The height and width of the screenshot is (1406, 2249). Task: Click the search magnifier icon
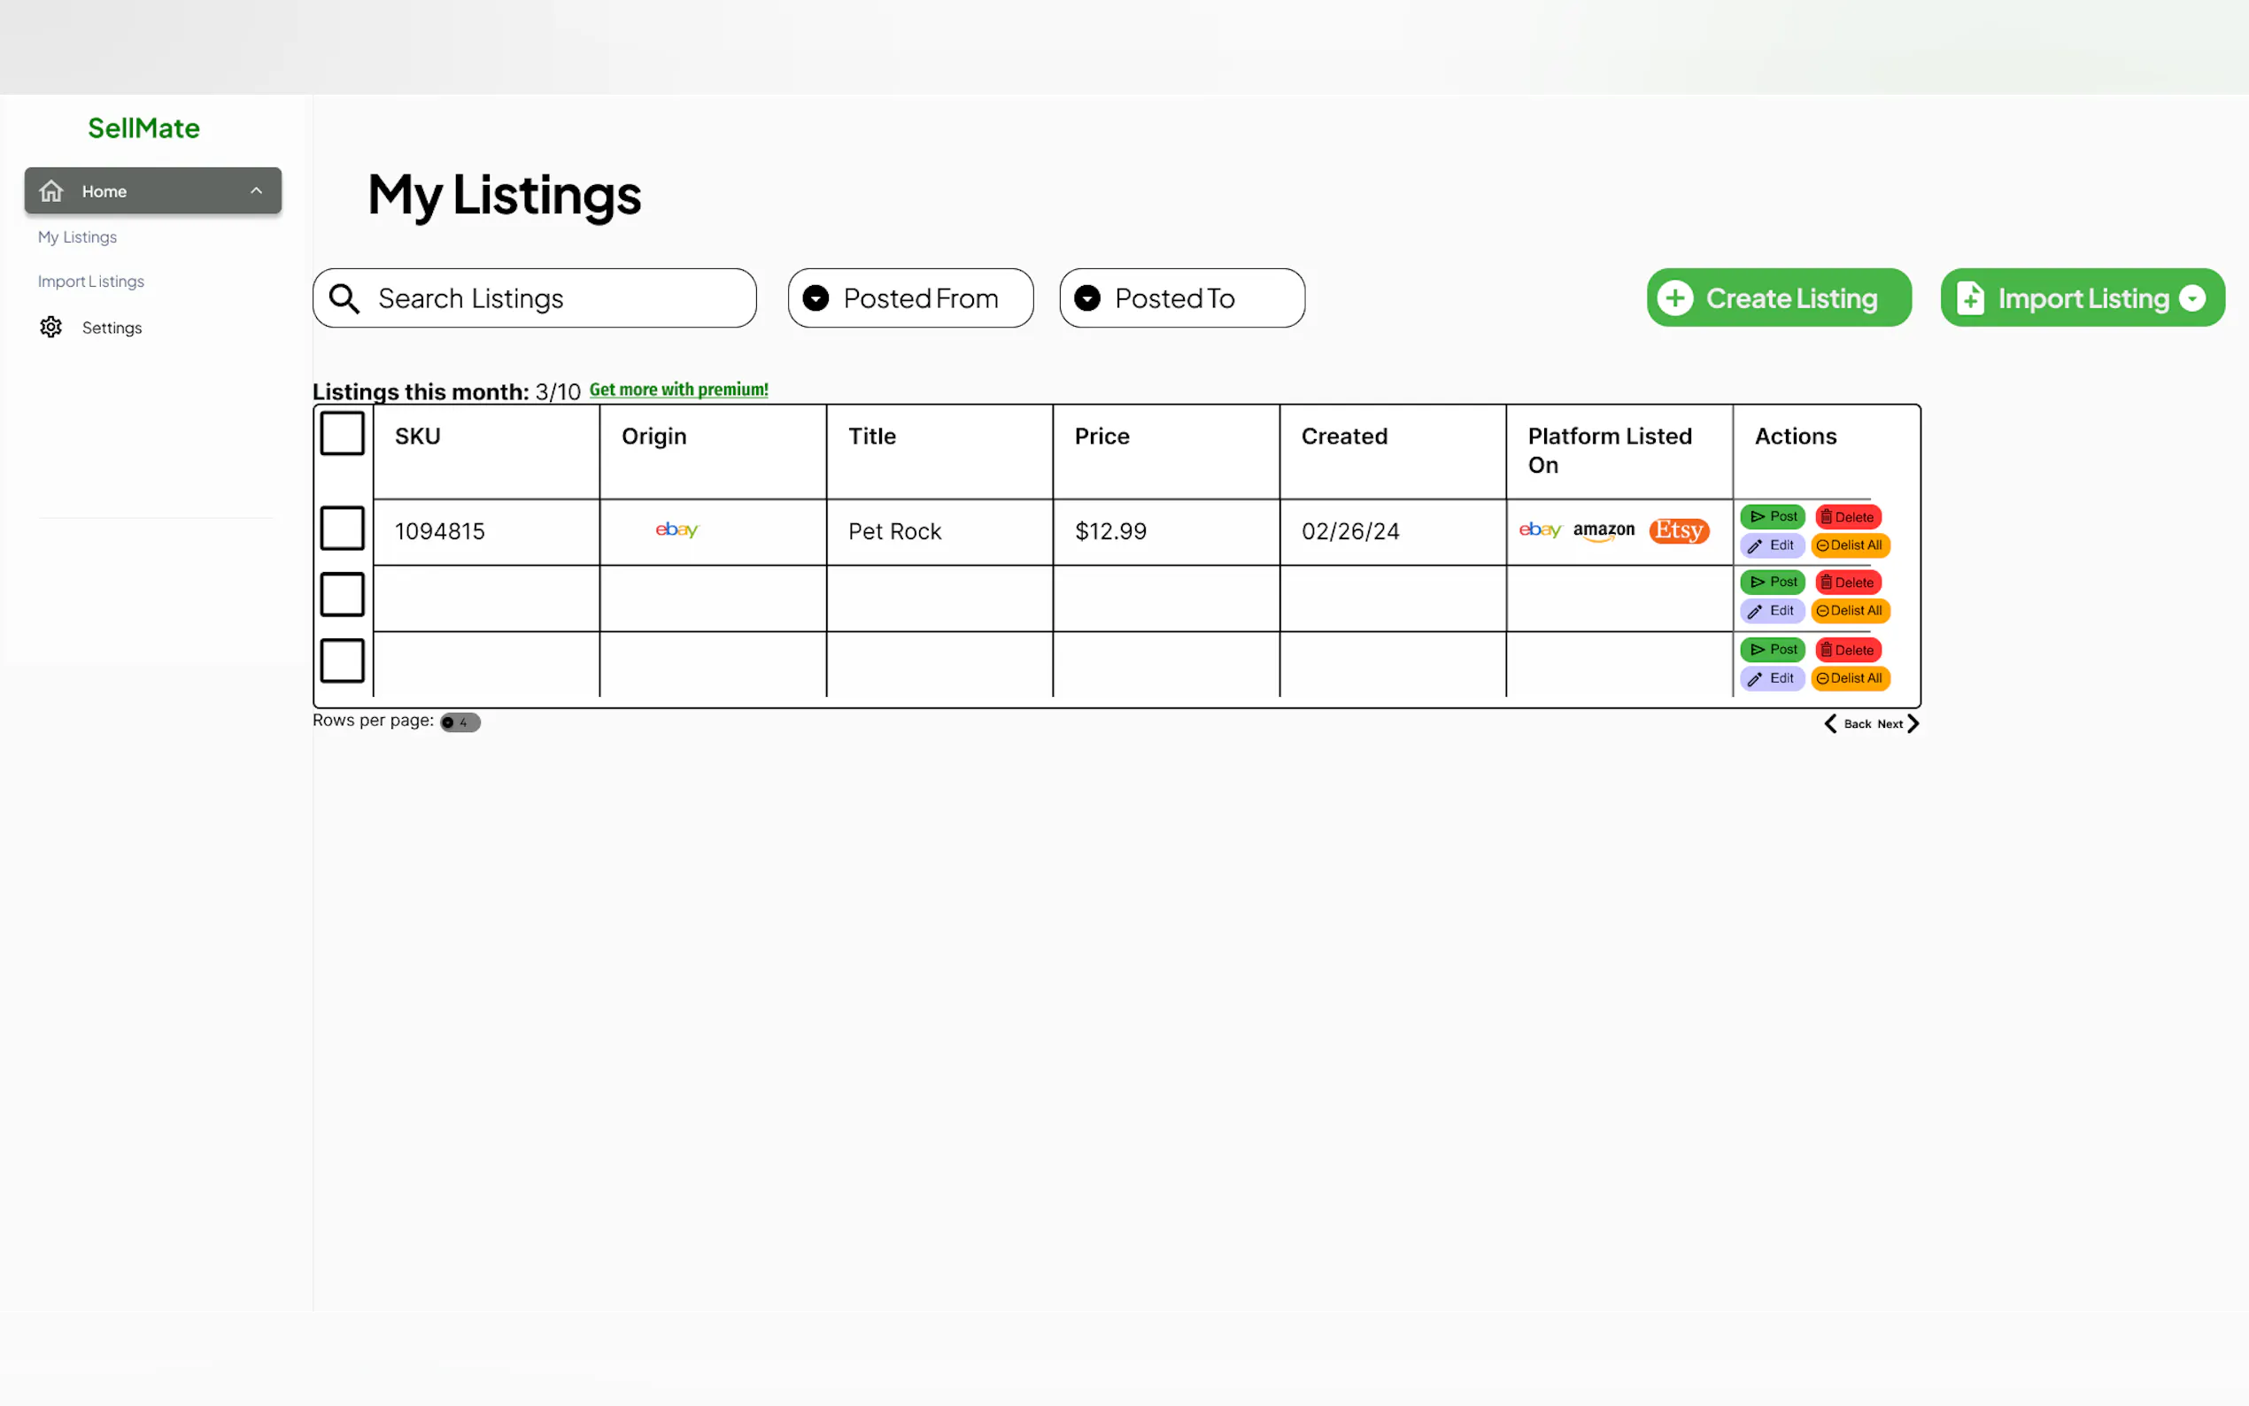tap(344, 298)
